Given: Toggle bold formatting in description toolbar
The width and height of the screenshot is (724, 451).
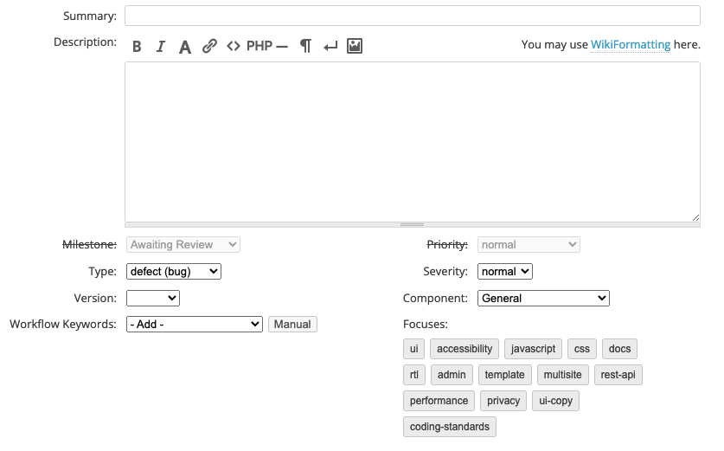Looking at the screenshot, I should [137, 47].
